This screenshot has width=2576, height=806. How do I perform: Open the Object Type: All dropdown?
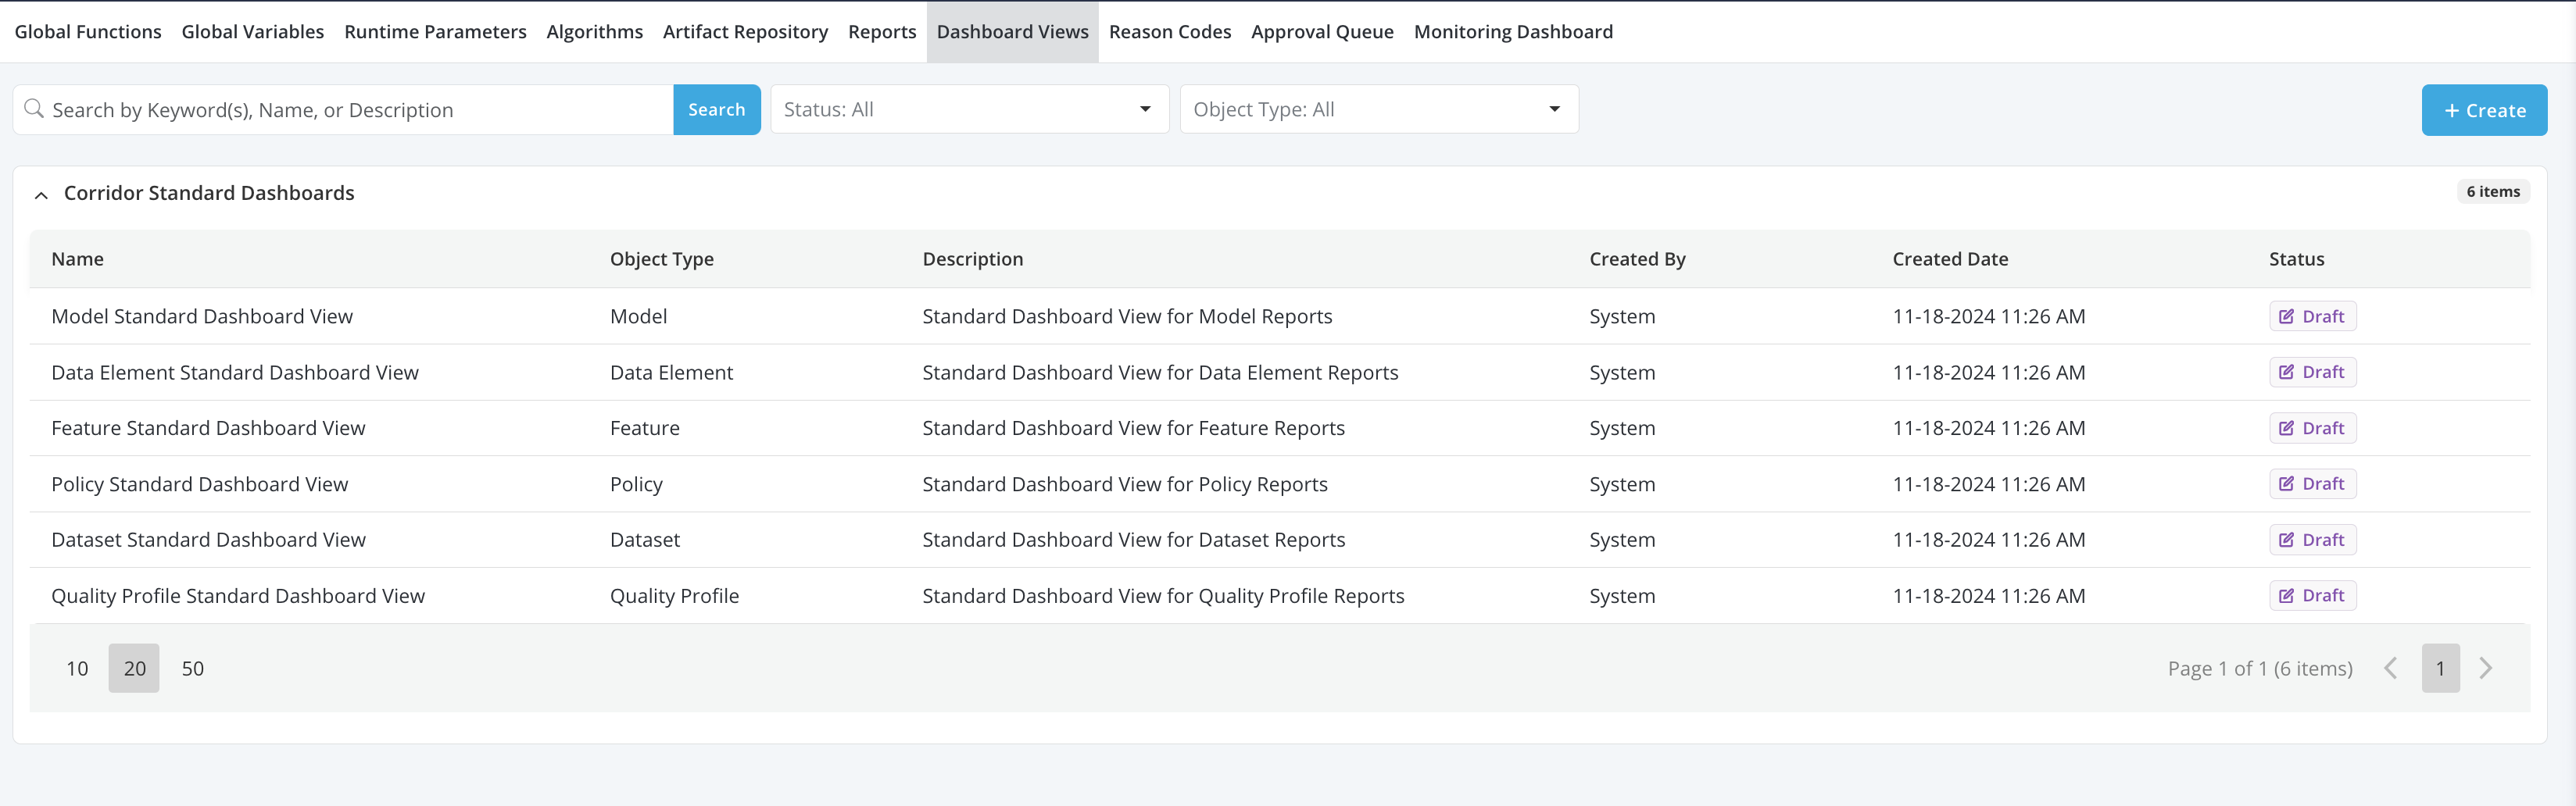pyautogui.click(x=1378, y=110)
